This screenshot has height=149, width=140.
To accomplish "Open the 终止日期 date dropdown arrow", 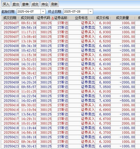I will point(90,12).
